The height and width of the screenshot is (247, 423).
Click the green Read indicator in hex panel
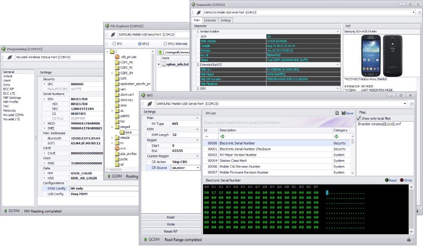(x=387, y=180)
